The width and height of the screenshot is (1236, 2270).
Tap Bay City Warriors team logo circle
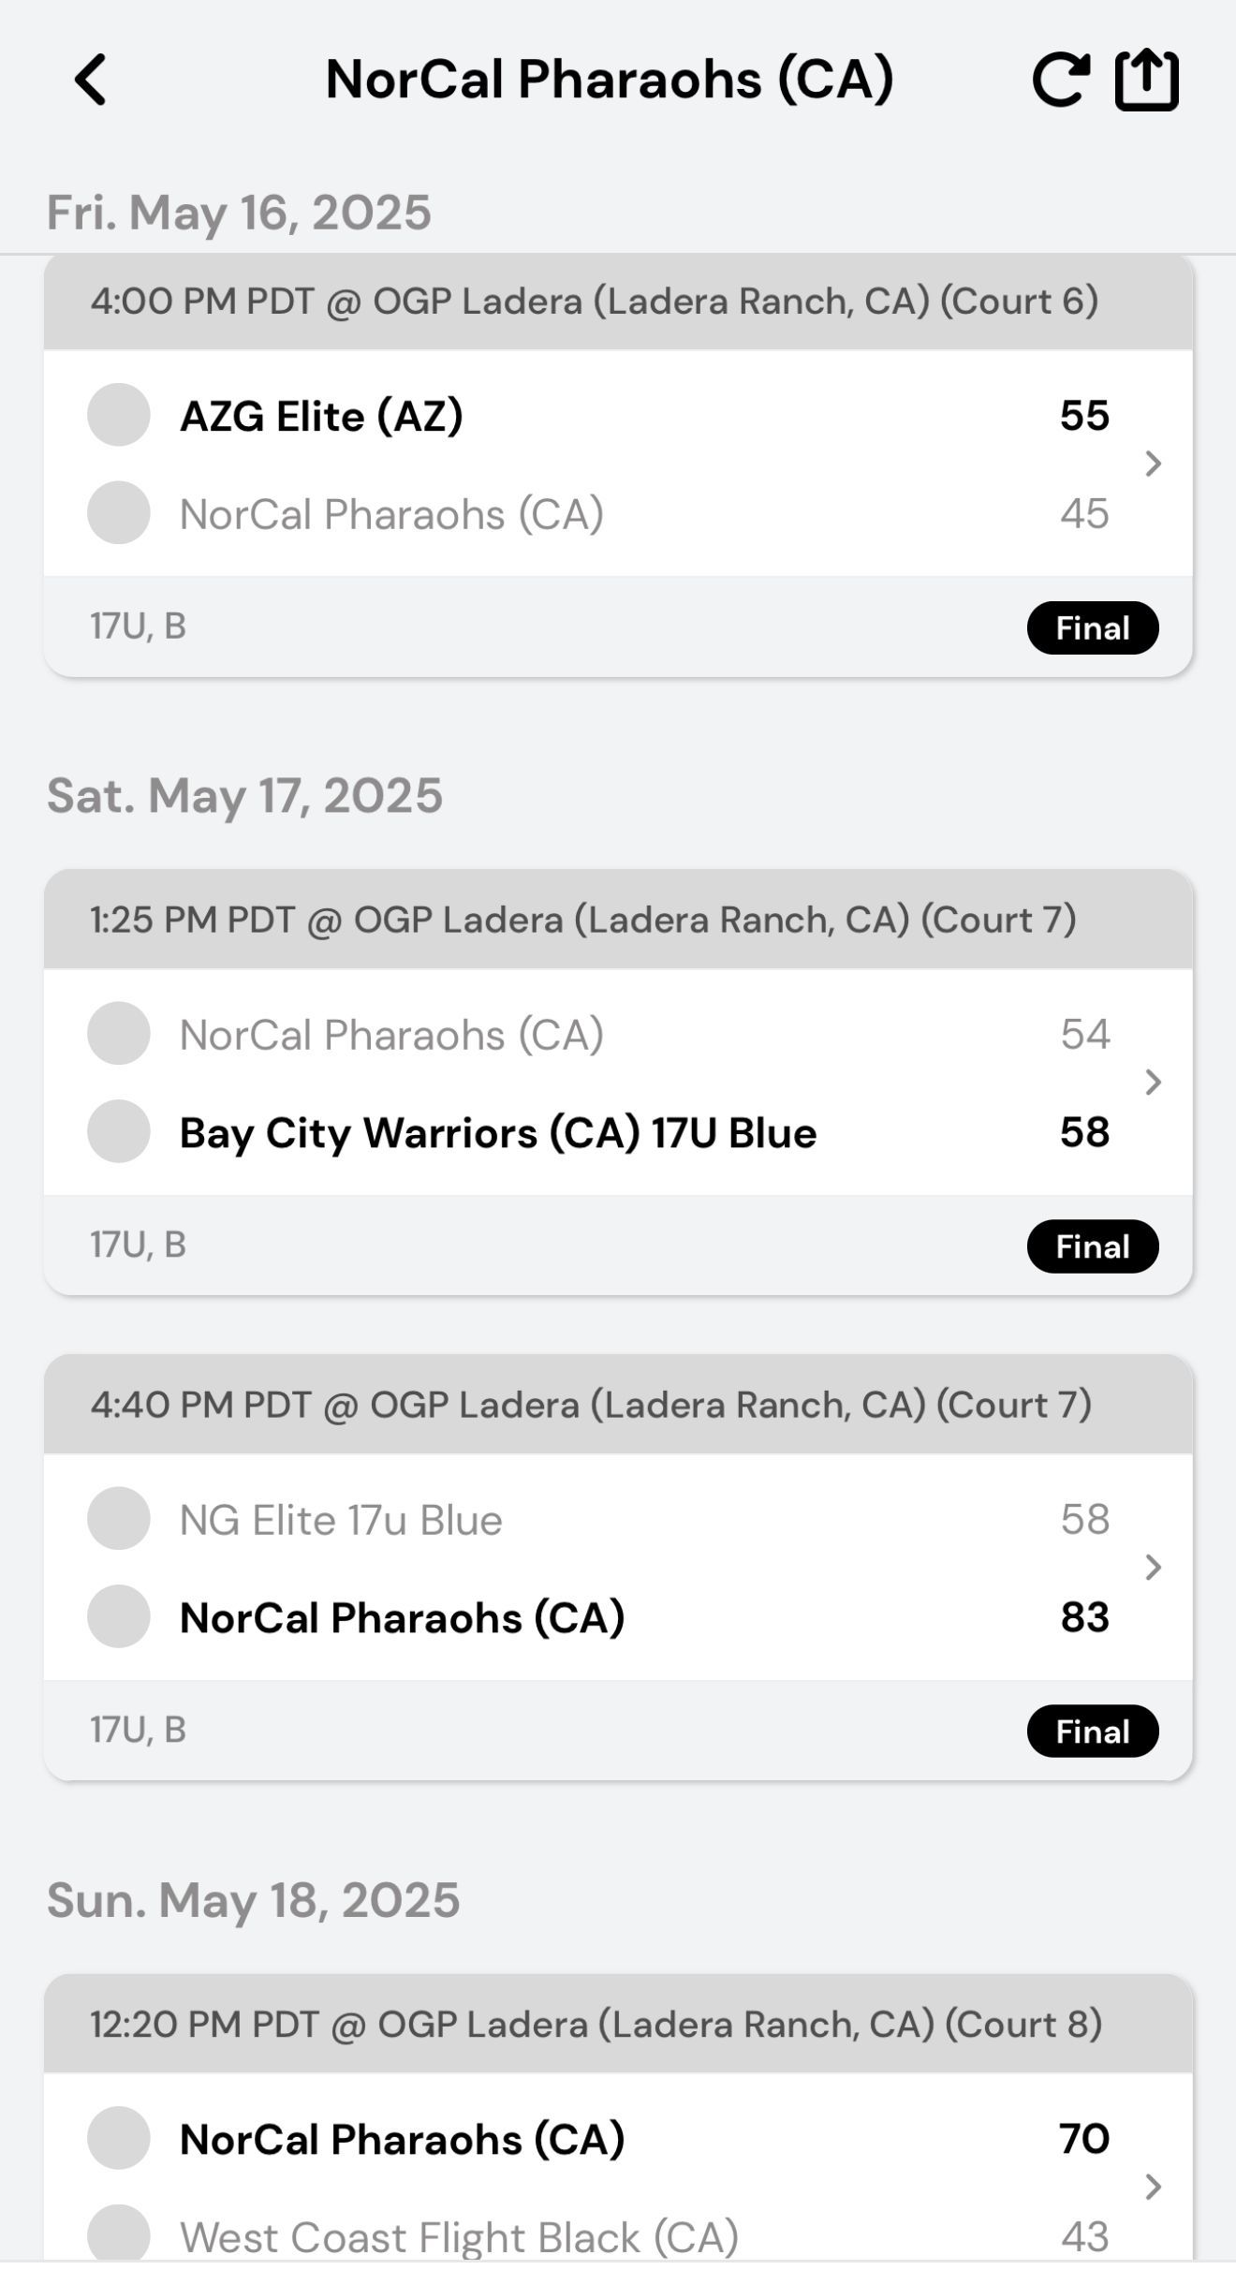[119, 1131]
